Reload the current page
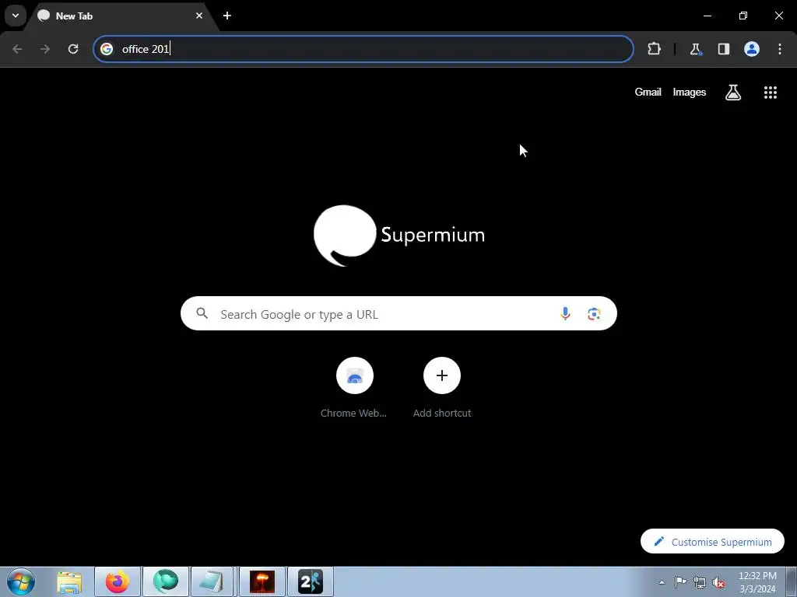Viewport: 797px width, 597px height. coord(73,49)
